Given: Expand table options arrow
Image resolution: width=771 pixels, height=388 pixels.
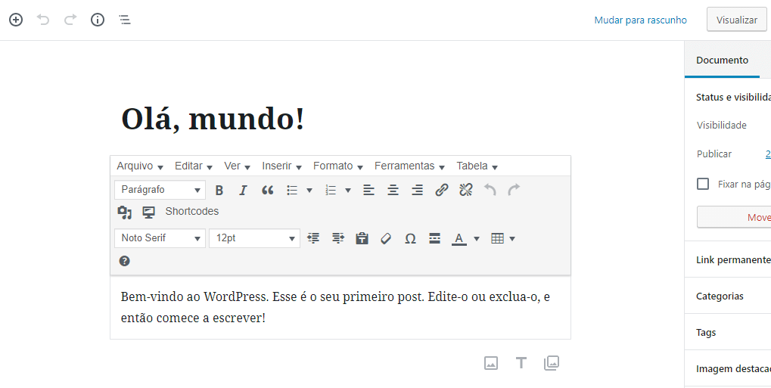Looking at the screenshot, I should click(x=512, y=239).
